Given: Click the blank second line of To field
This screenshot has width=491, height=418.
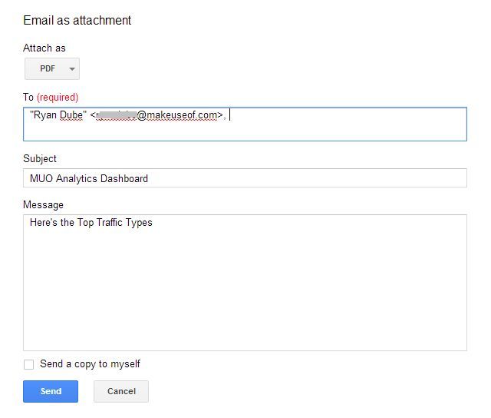Looking at the screenshot, I should 245,131.
